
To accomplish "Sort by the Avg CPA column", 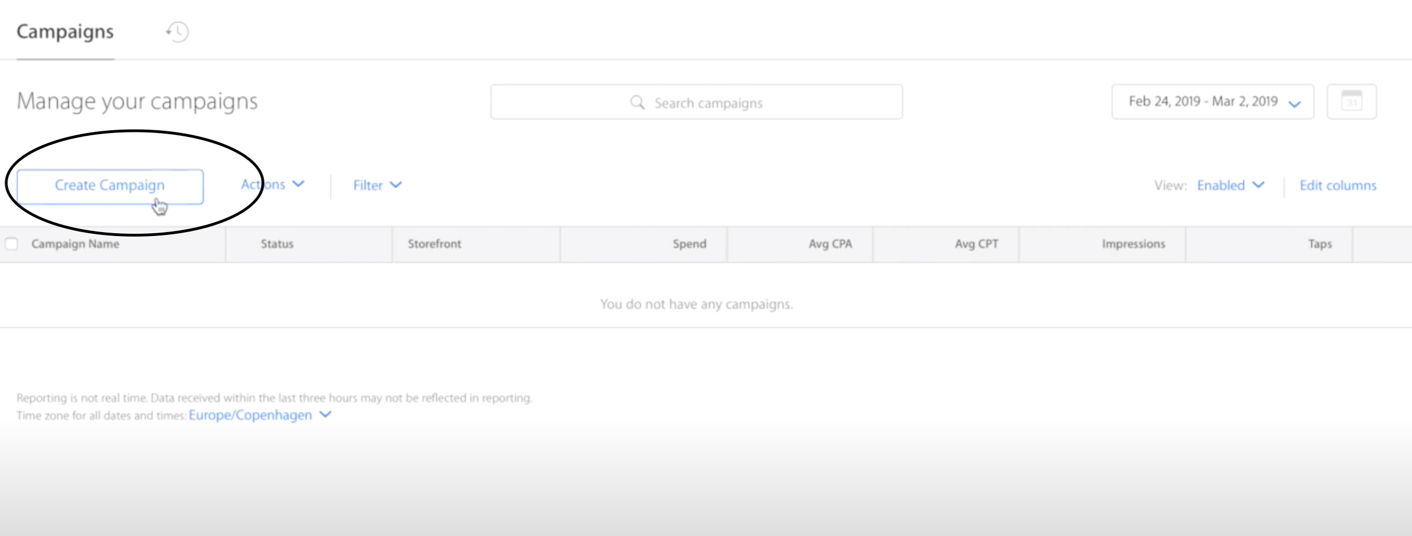I will (x=831, y=243).
